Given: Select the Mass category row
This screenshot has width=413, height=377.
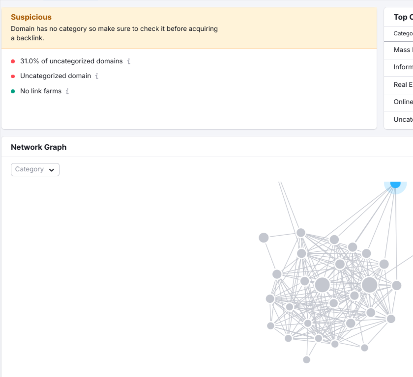Looking at the screenshot, I should pos(399,51).
